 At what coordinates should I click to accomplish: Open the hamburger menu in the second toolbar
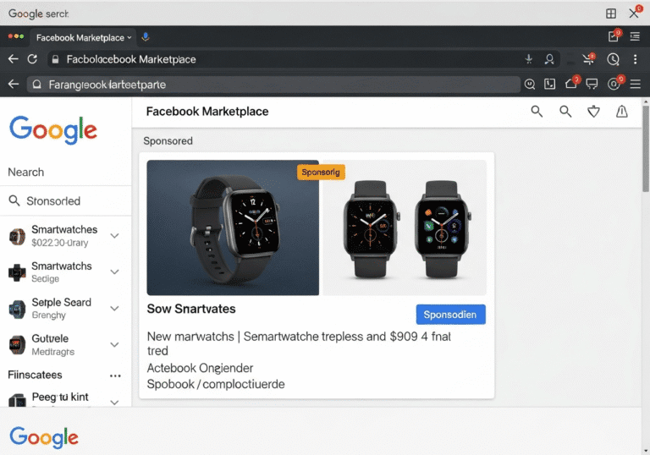[635, 84]
